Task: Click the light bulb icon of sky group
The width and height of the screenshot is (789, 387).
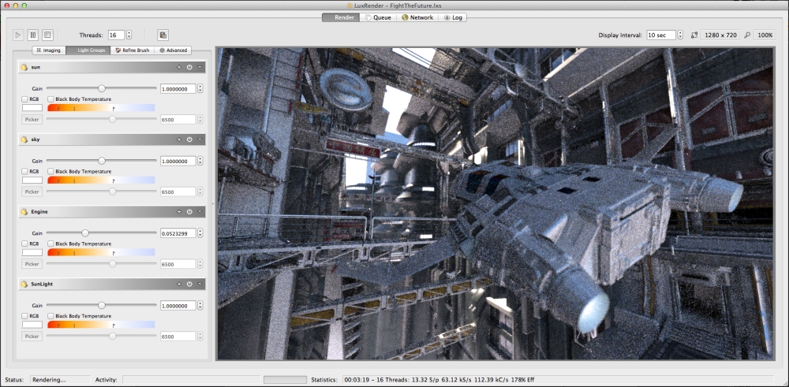Action: (24, 140)
